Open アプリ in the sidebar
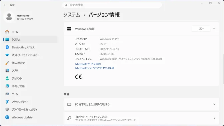The height and width of the screenshot is (126, 224). click(30, 71)
